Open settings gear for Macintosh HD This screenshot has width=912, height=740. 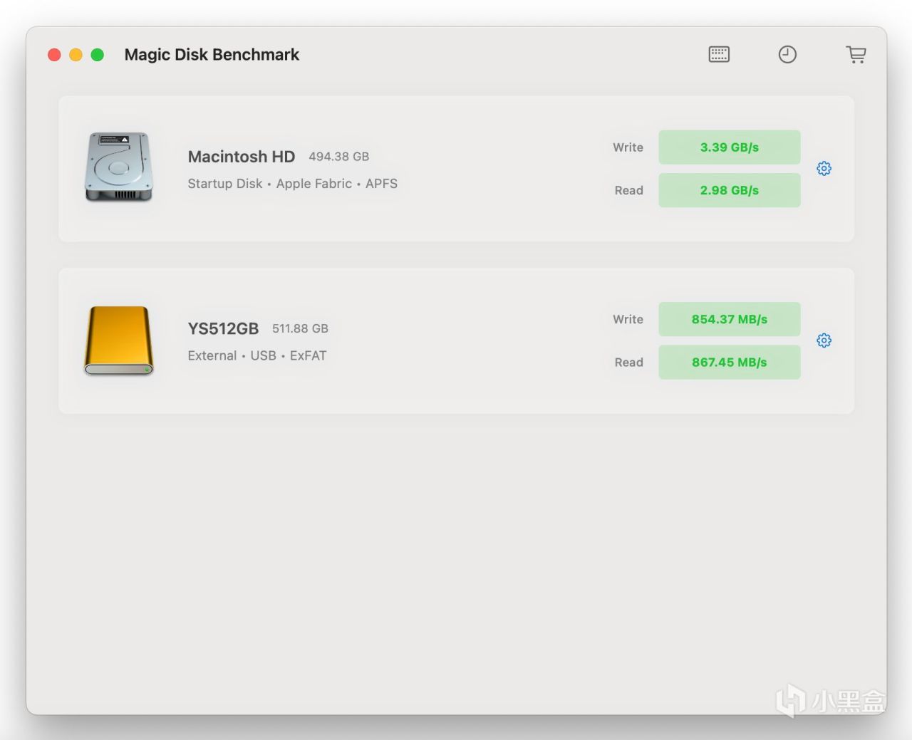(824, 169)
